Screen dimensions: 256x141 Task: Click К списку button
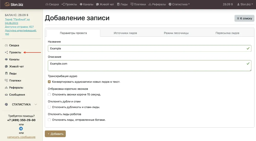(244, 18)
